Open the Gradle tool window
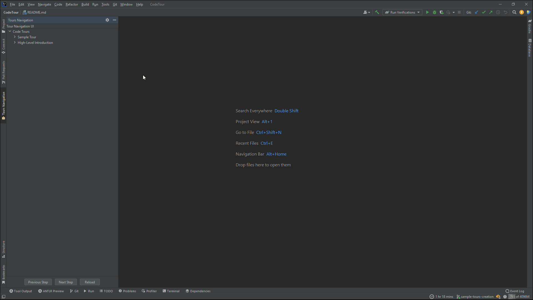 pos(530,26)
